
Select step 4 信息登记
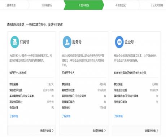pos(121,5)
